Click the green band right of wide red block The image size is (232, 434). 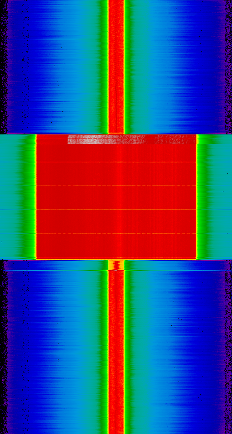point(203,197)
